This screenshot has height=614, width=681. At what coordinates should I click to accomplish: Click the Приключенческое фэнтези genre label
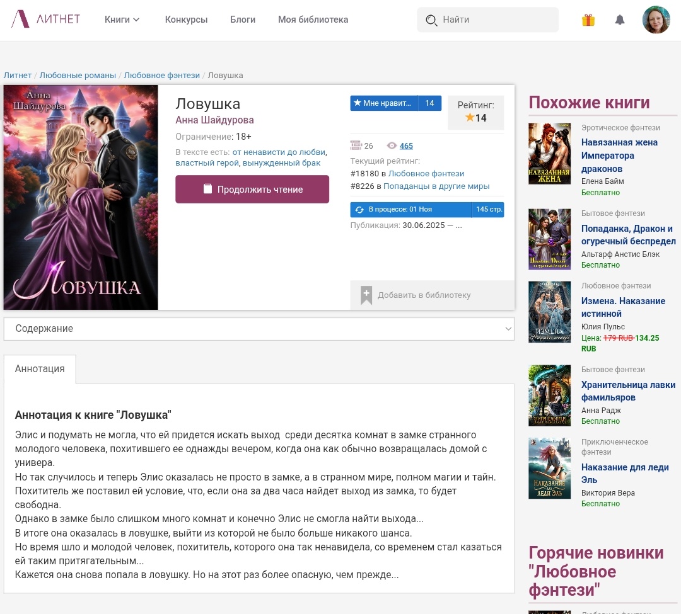point(615,446)
